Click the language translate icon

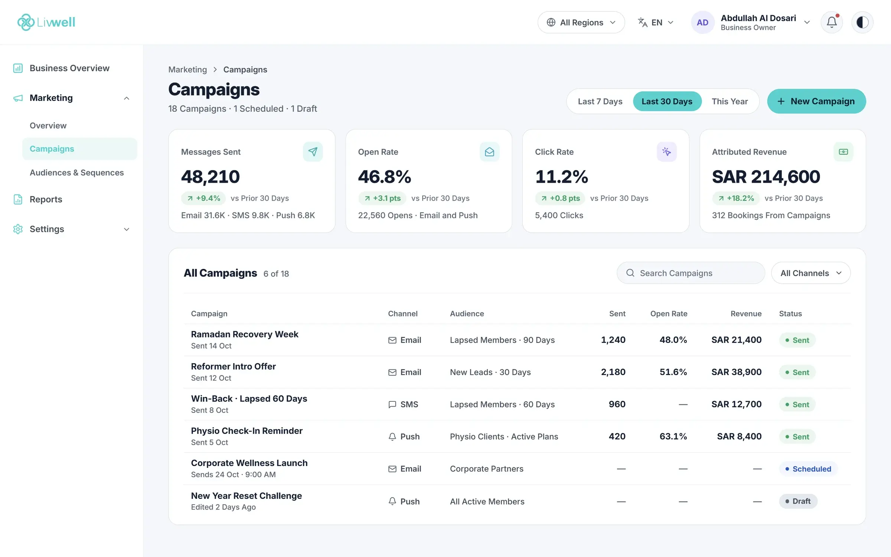pyautogui.click(x=643, y=22)
